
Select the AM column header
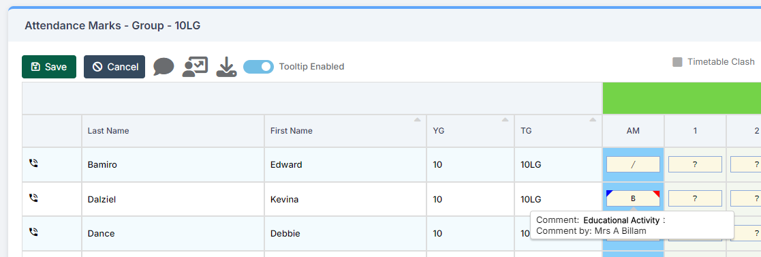pyautogui.click(x=633, y=131)
